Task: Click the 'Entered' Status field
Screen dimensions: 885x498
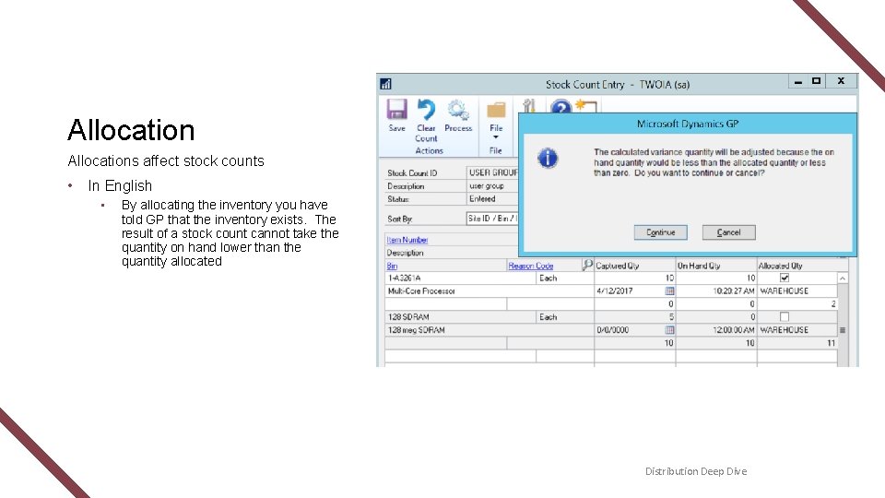Action: coord(492,199)
